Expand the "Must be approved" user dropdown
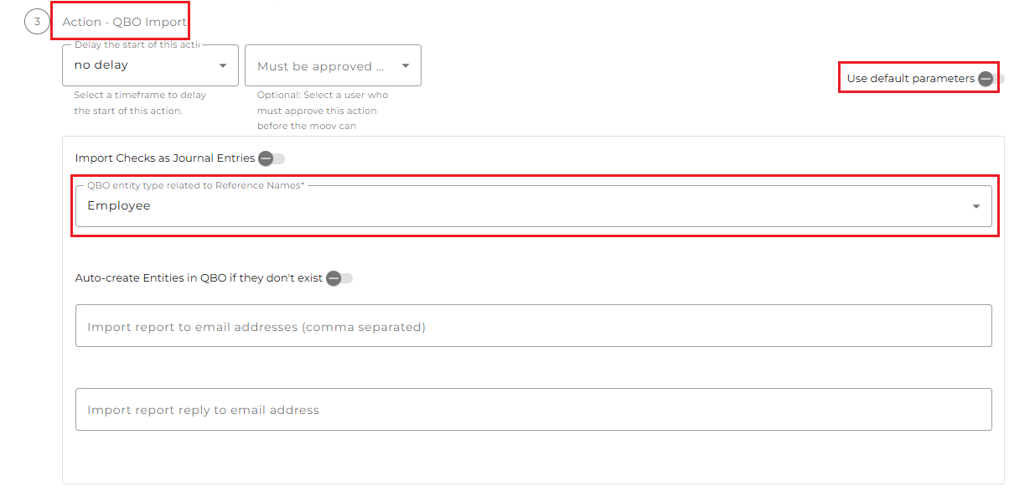The width and height of the screenshot is (1009, 492). (x=323, y=66)
